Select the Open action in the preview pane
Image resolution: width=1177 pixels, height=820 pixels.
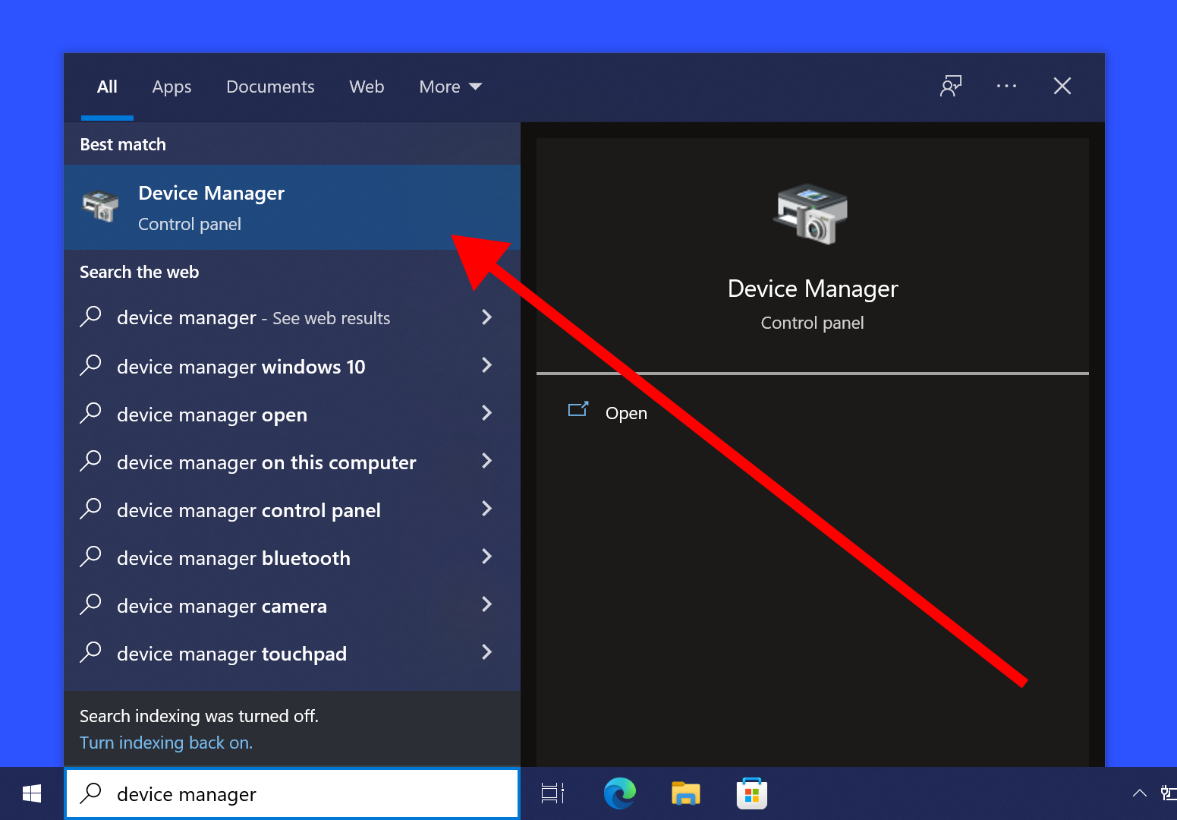pos(625,412)
